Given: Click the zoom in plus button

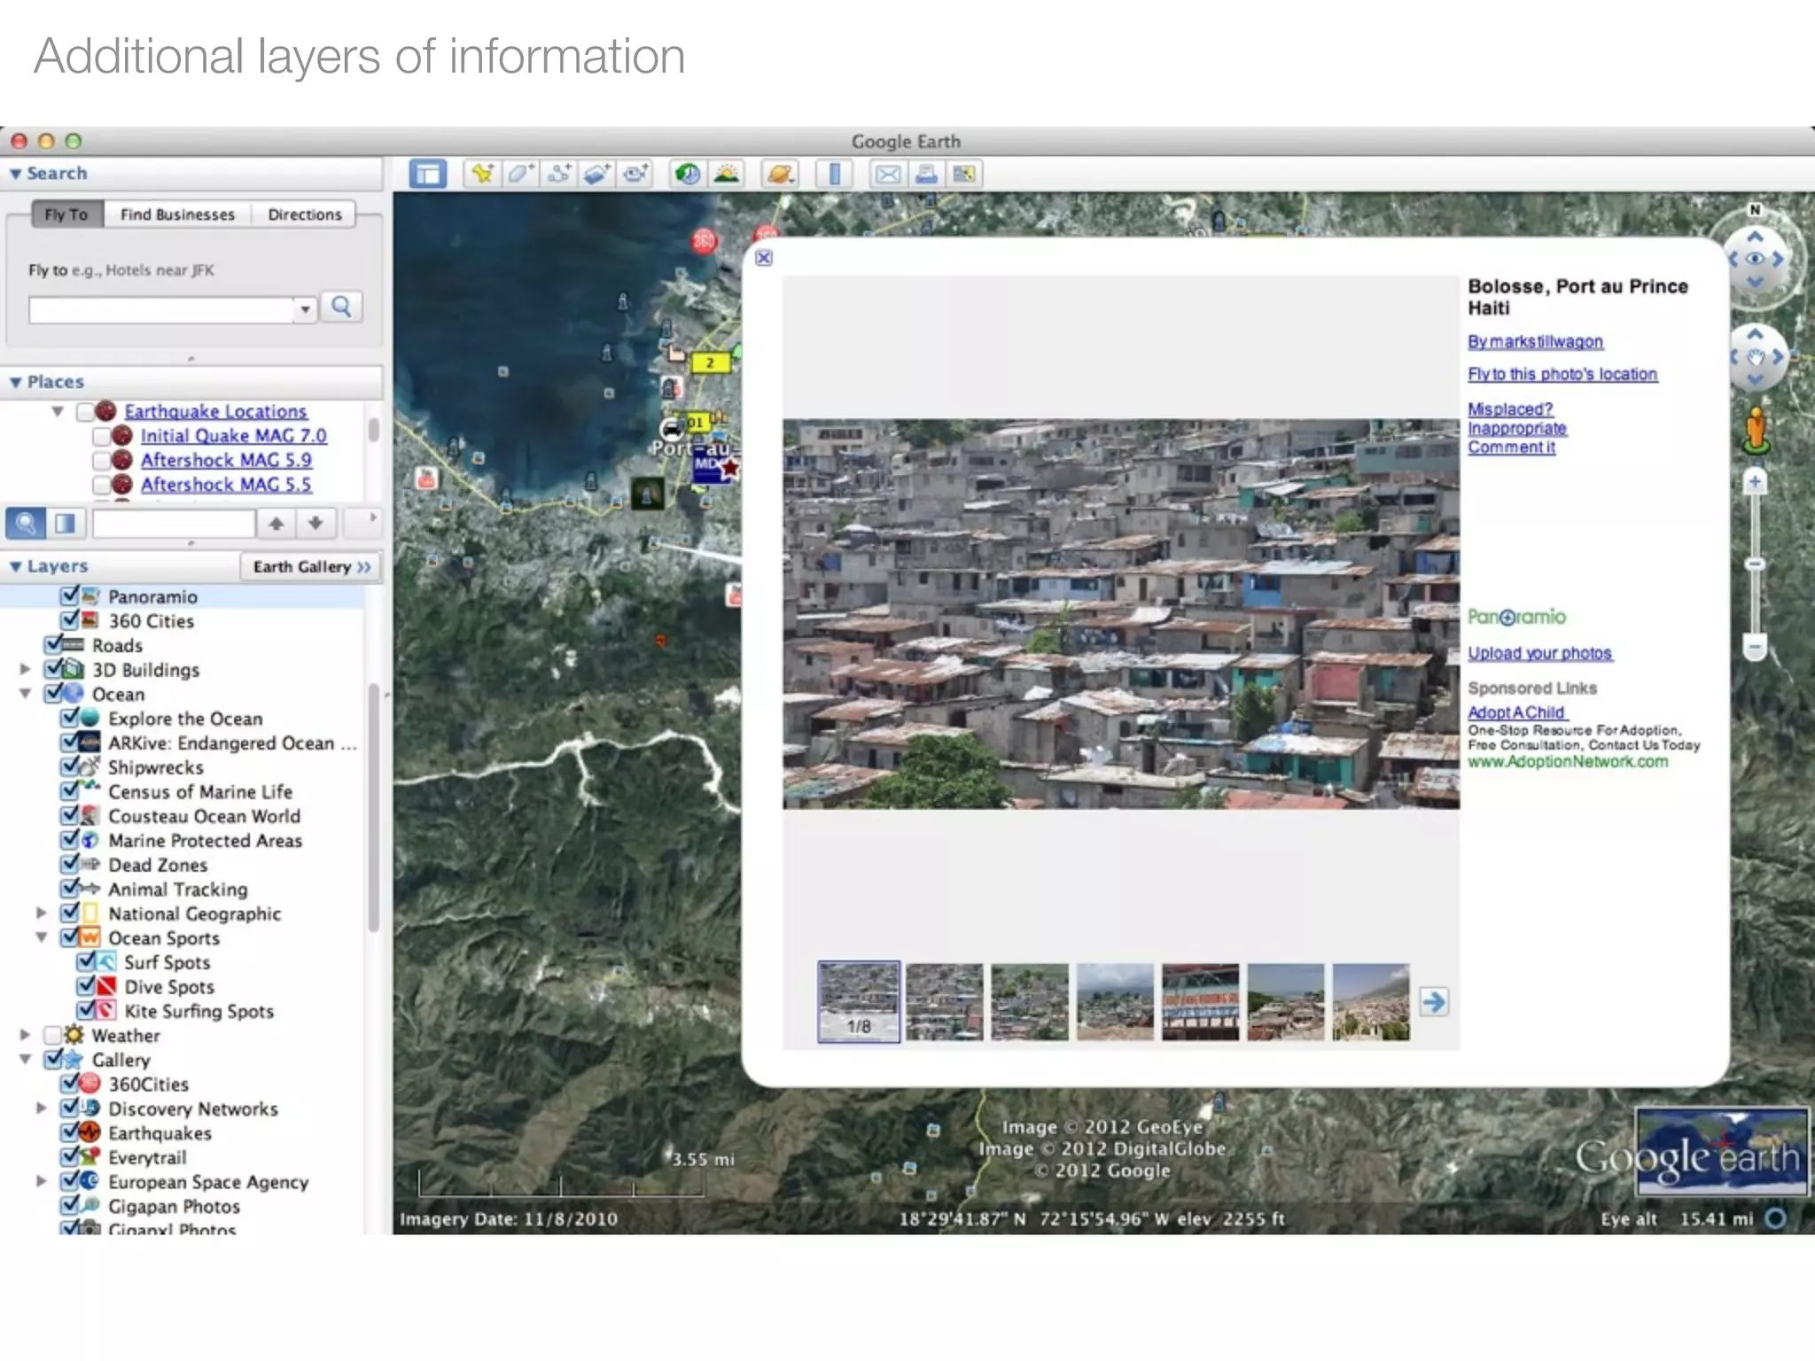Looking at the screenshot, I should point(1755,483).
